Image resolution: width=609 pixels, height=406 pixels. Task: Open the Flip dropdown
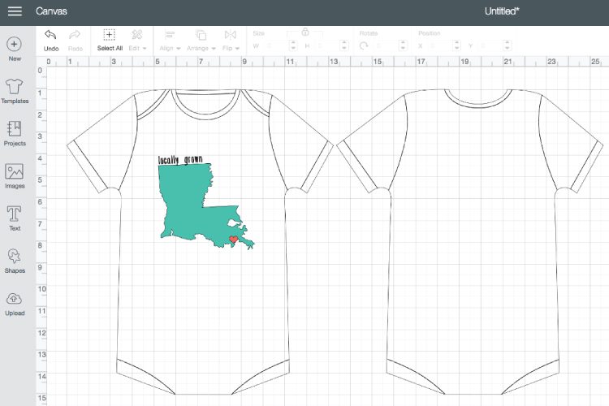tap(231, 41)
